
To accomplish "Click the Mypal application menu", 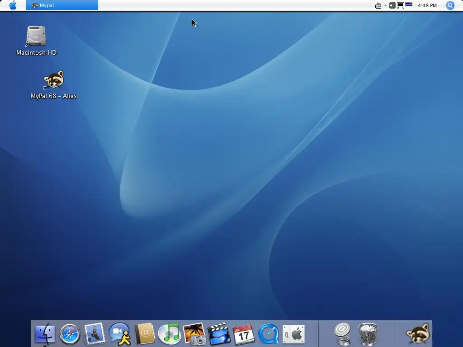I will [x=61, y=5].
